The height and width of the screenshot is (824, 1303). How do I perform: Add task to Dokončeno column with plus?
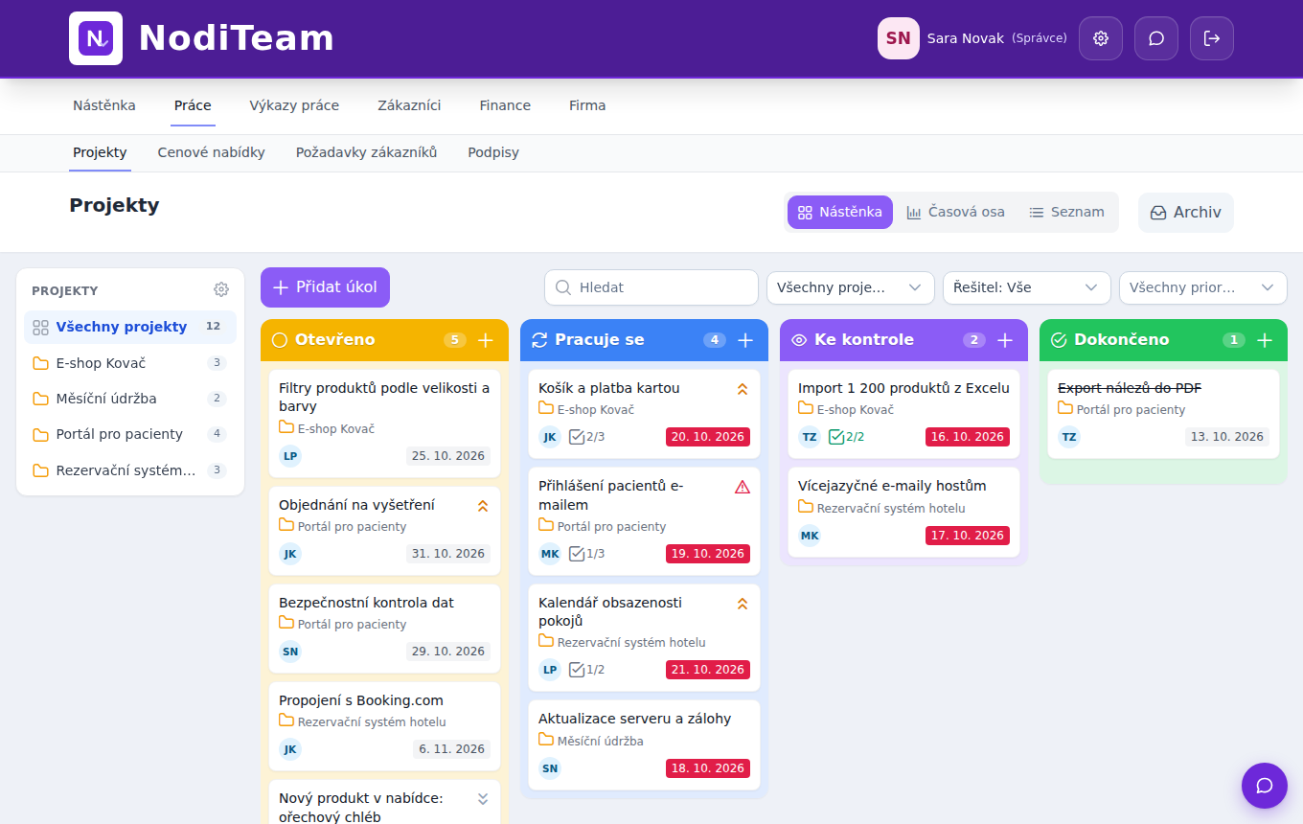tap(1265, 340)
